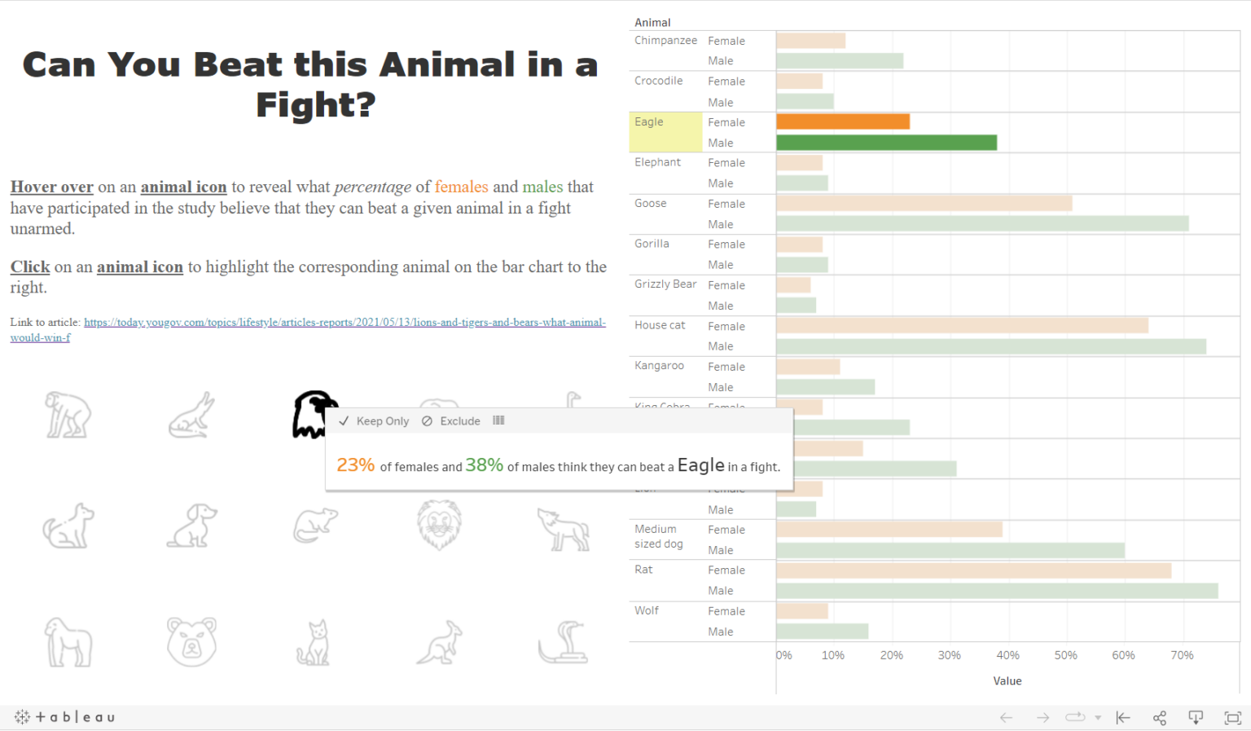Select the chimpanzee icon

pyautogui.click(x=69, y=416)
